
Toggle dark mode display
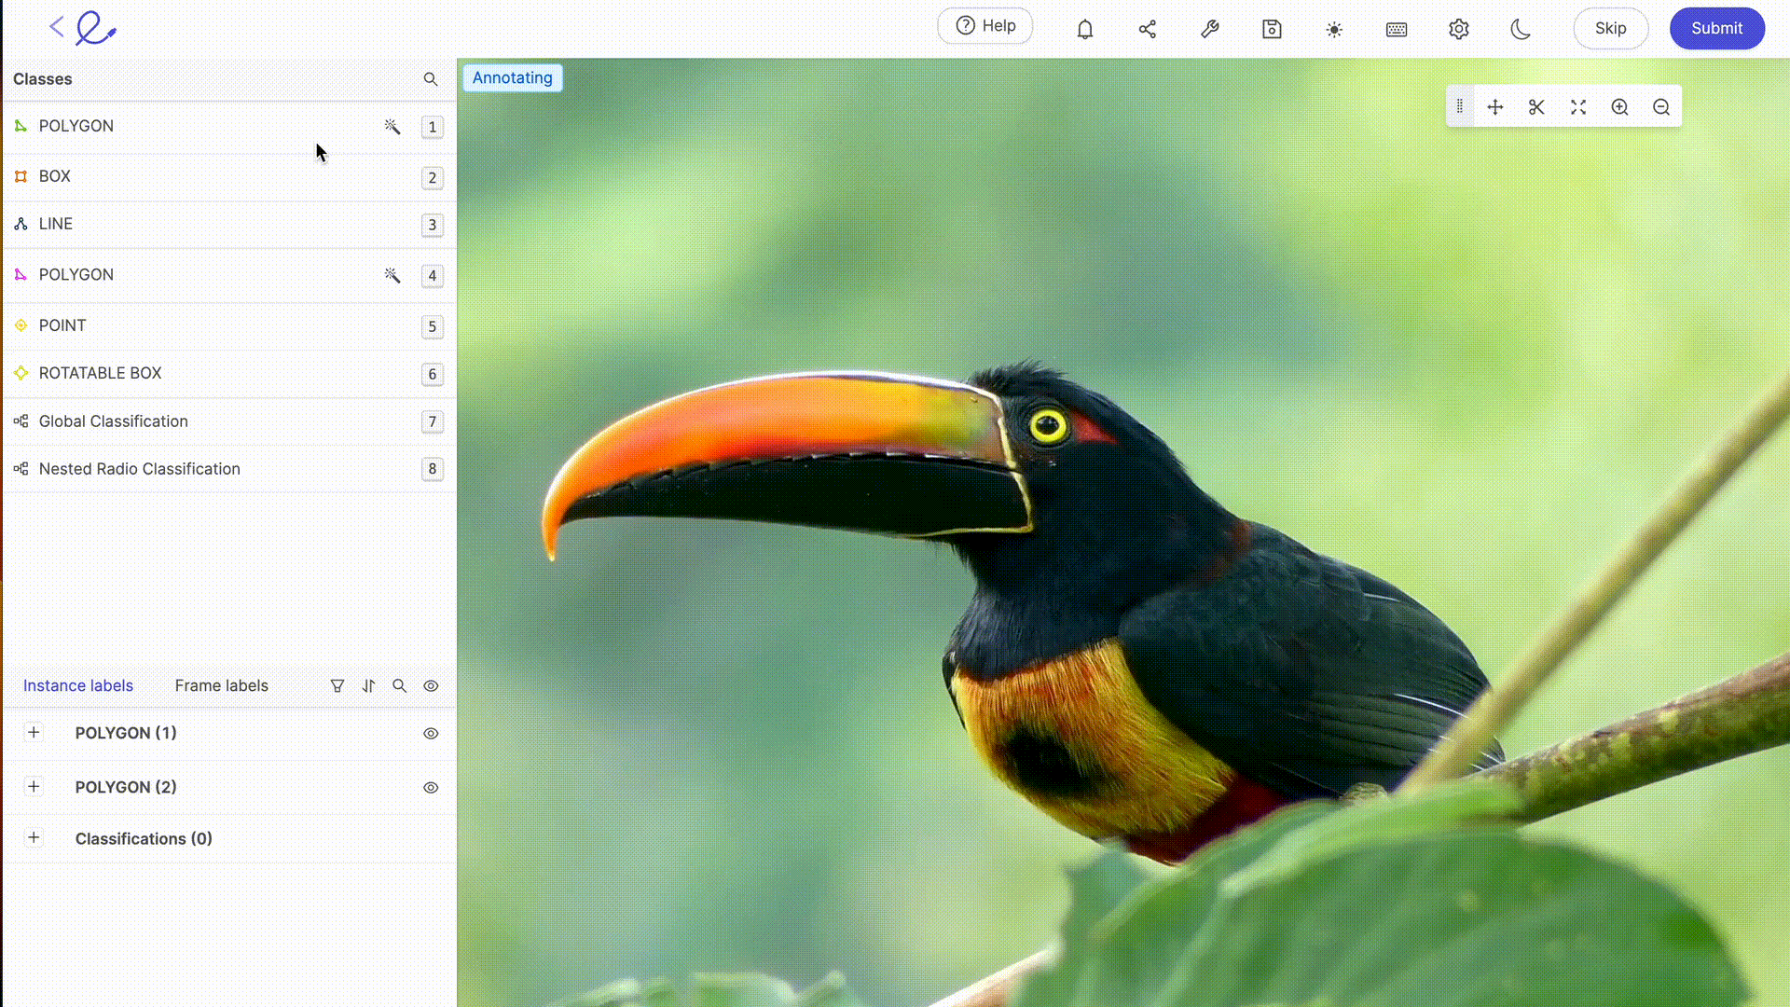coord(1521,28)
